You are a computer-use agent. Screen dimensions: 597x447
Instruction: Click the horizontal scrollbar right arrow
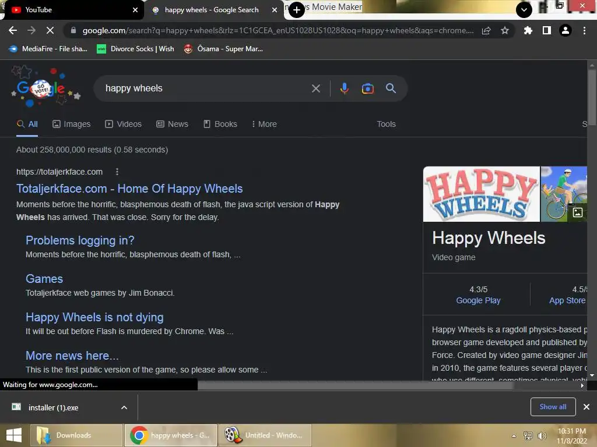point(582,385)
